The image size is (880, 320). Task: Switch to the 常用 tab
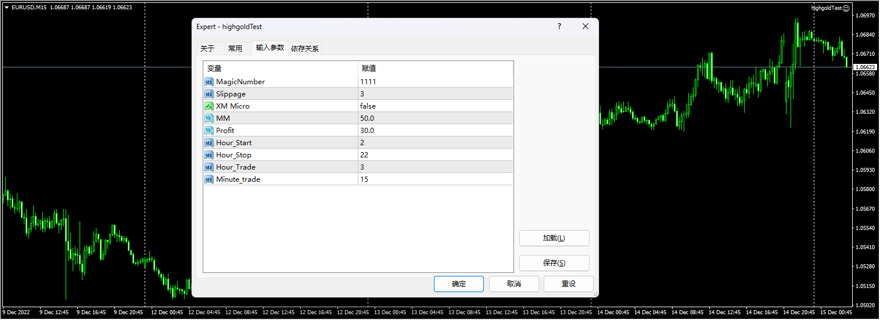coord(235,49)
